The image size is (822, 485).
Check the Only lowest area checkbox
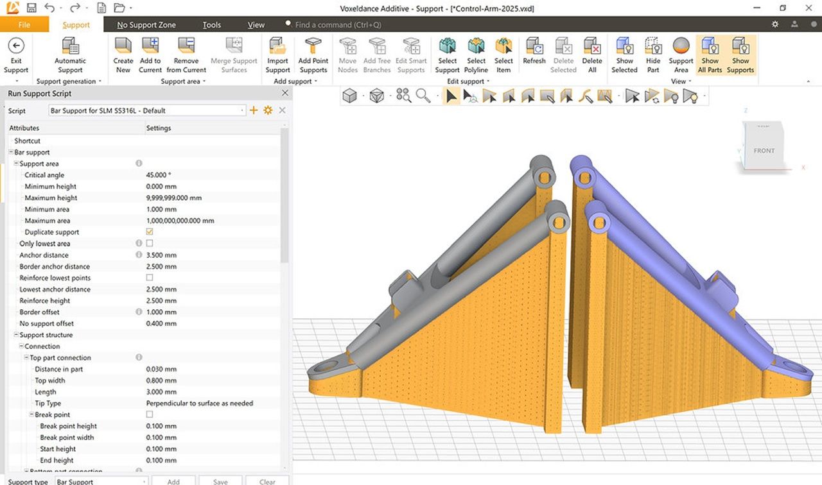pyautogui.click(x=150, y=243)
